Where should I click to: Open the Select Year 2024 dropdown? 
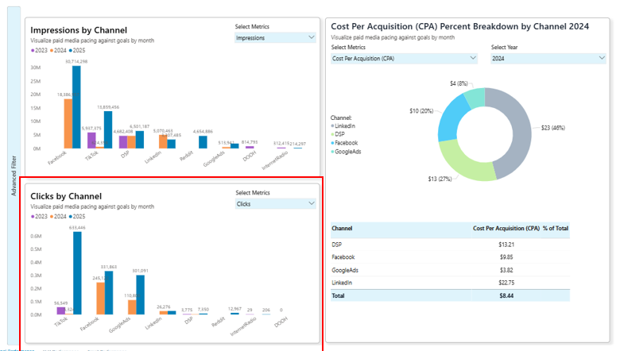(548, 58)
